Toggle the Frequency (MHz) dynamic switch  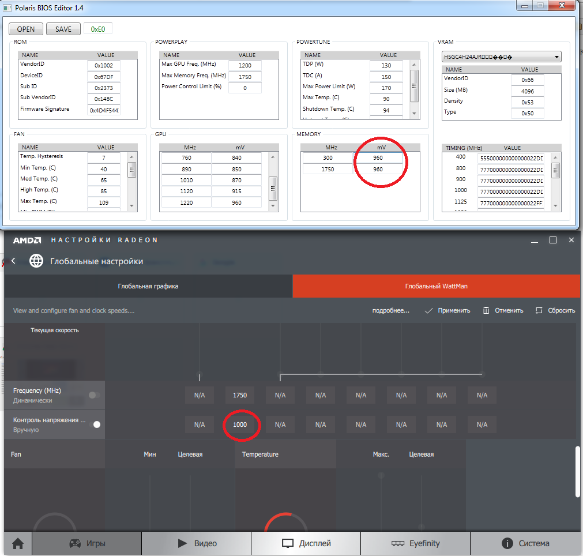click(93, 395)
